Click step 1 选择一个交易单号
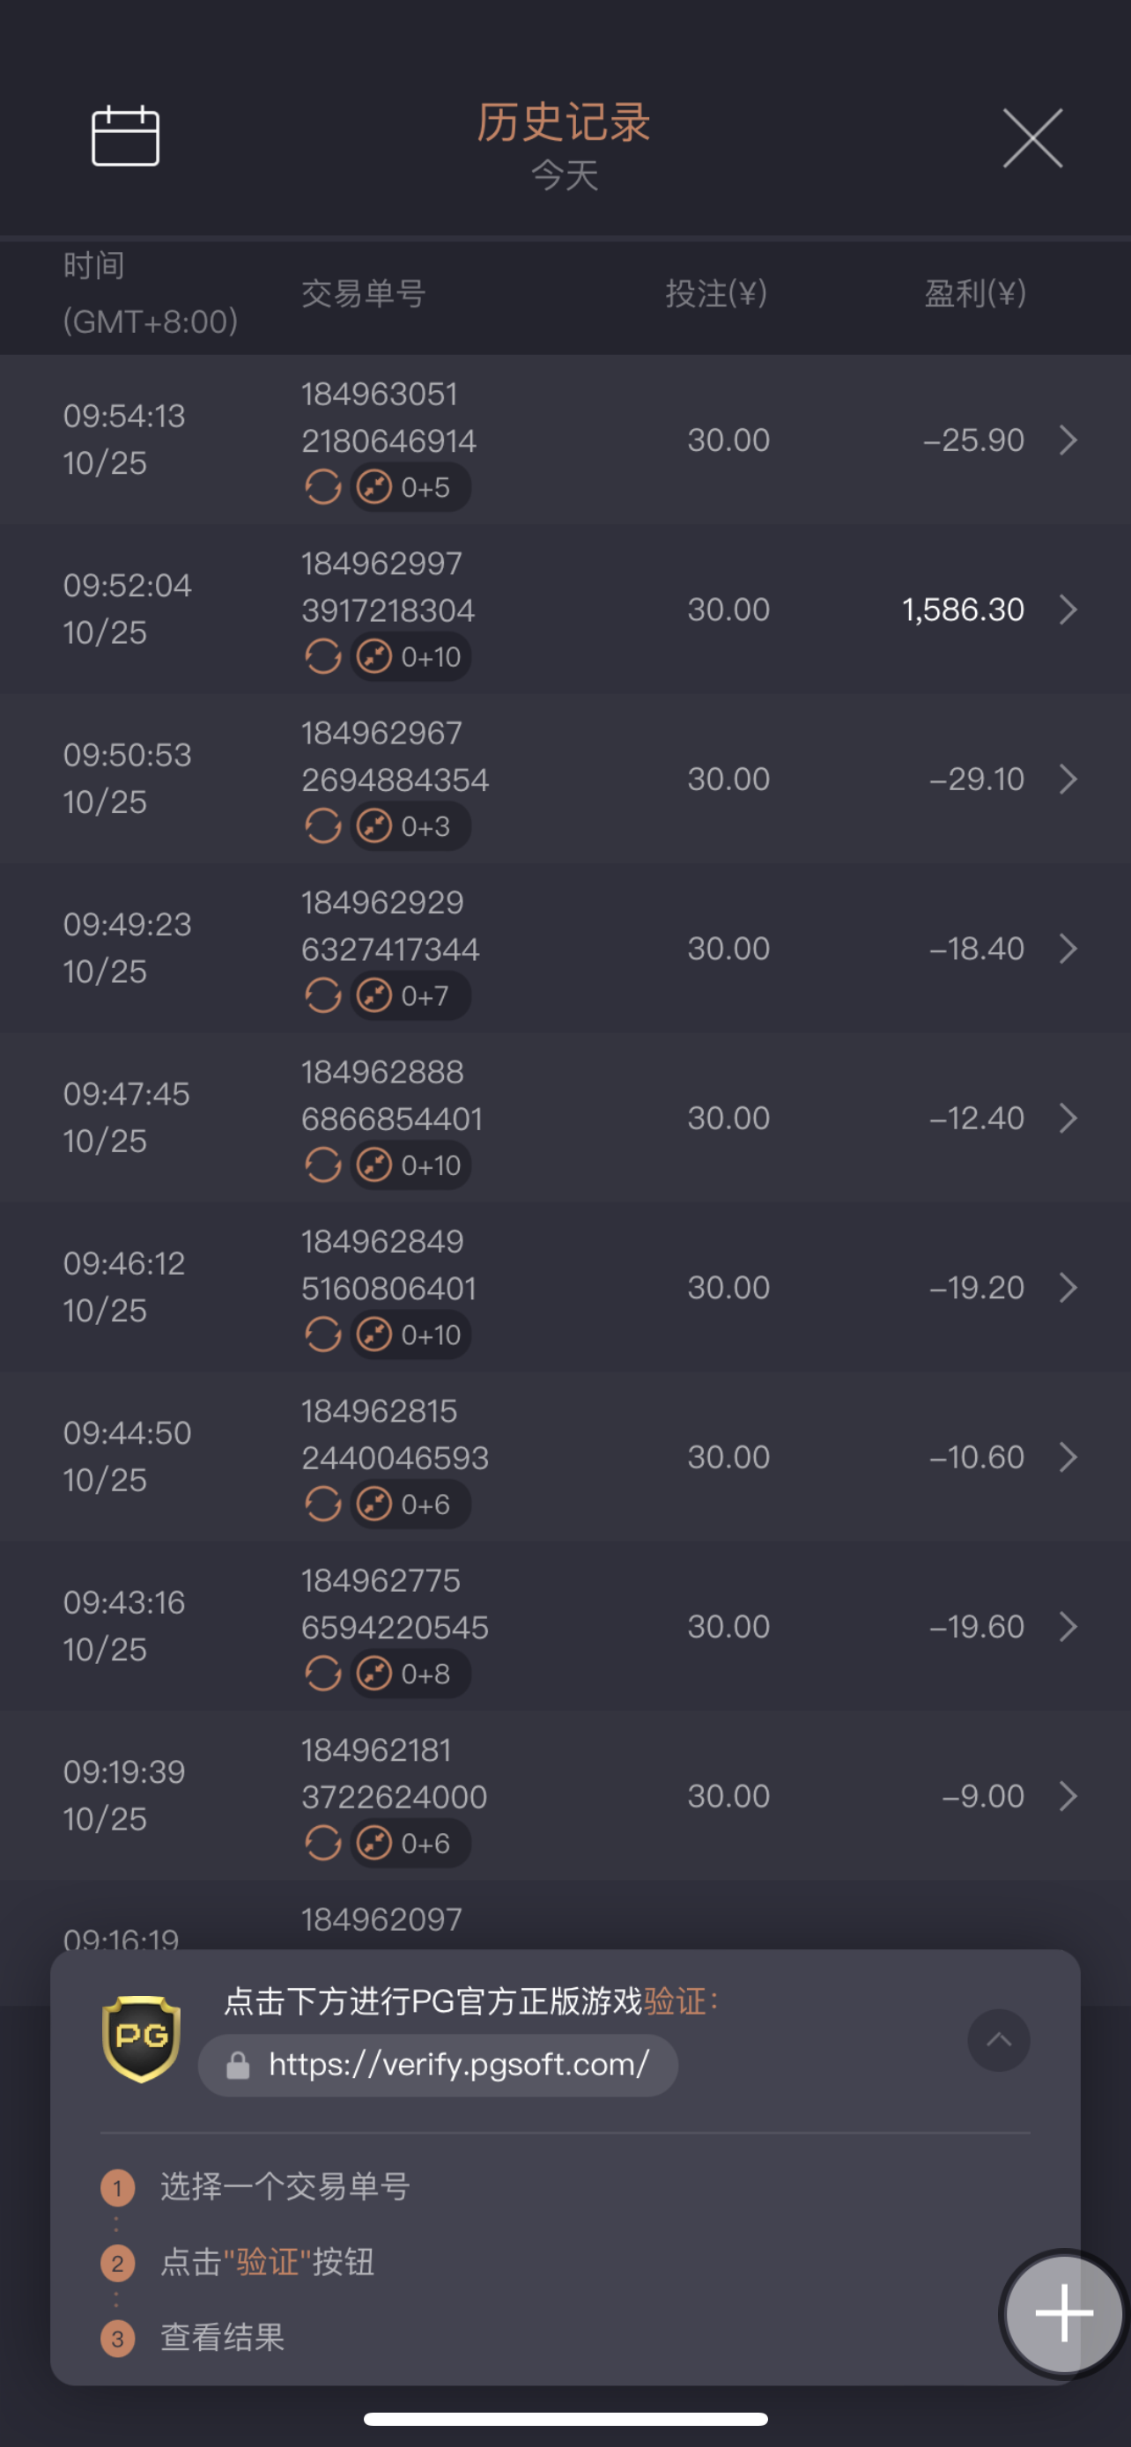 click(x=284, y=2185)
